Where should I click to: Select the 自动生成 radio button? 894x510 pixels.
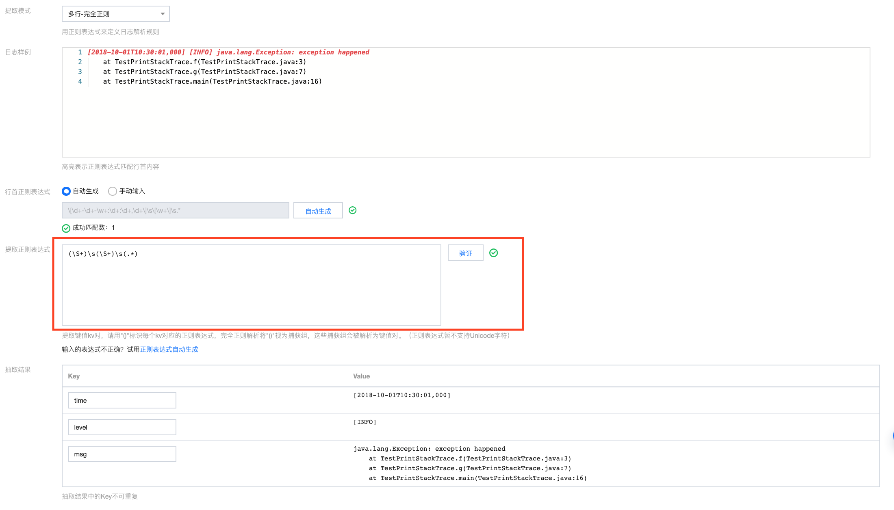coord(66,191)
